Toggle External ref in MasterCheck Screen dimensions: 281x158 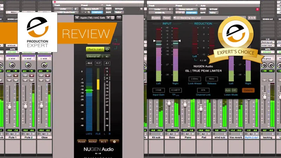click(x=93, y=57)
